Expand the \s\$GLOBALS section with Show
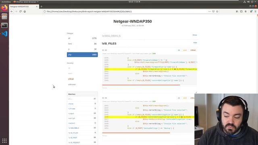The height and width of the screenshot is (145, 258). (195, 35)
